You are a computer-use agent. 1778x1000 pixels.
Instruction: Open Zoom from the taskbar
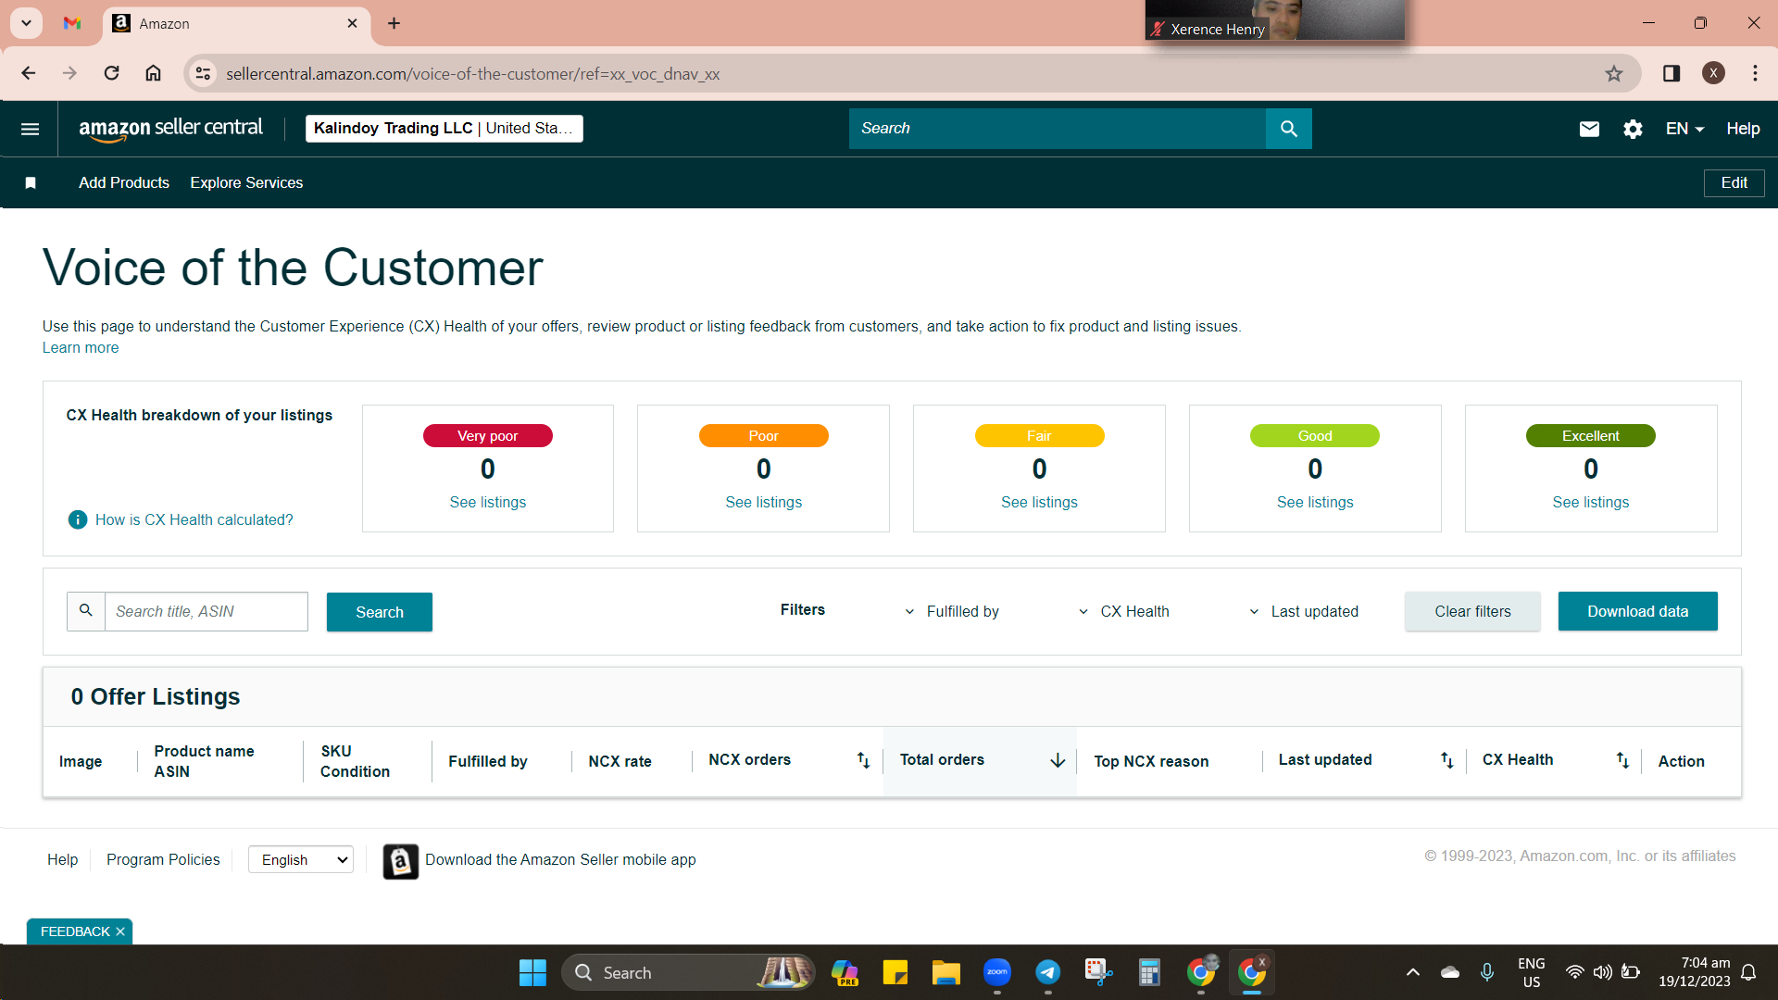[997, 972]
